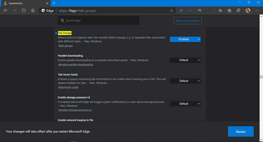Open the Favorites list icon
The height and width of the screenshot is (142, 263).
(x=220, y=11)
